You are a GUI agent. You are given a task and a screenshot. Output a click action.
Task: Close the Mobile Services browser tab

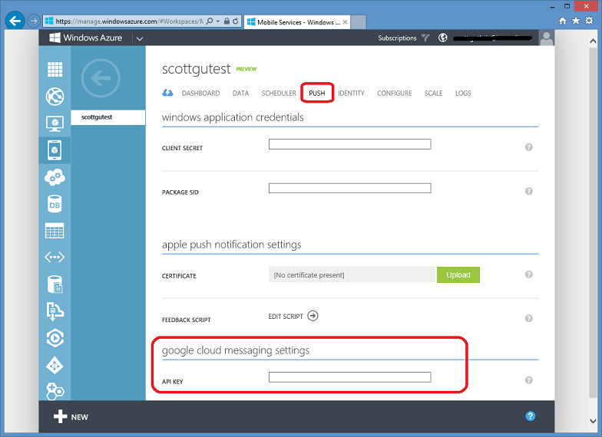346,21
